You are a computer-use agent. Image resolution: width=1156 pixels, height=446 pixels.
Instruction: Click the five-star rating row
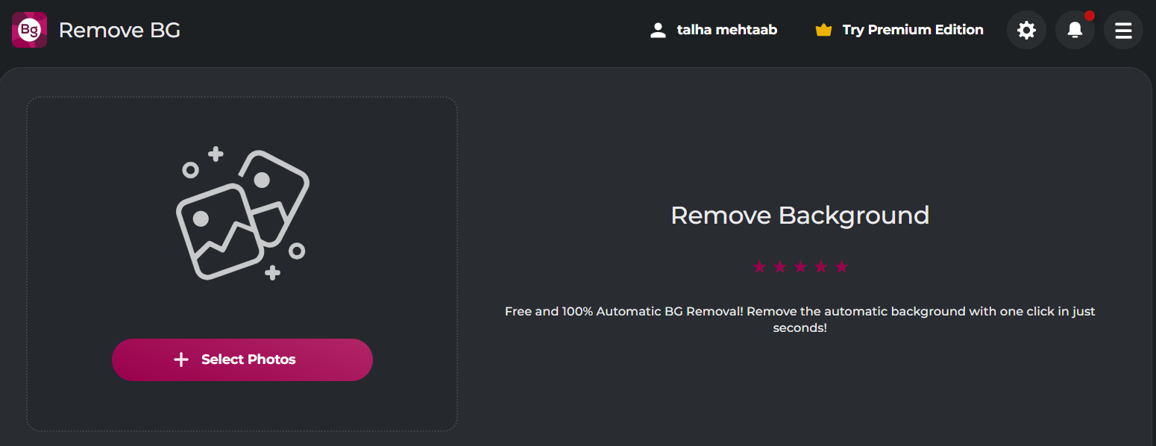pos(801,266)
